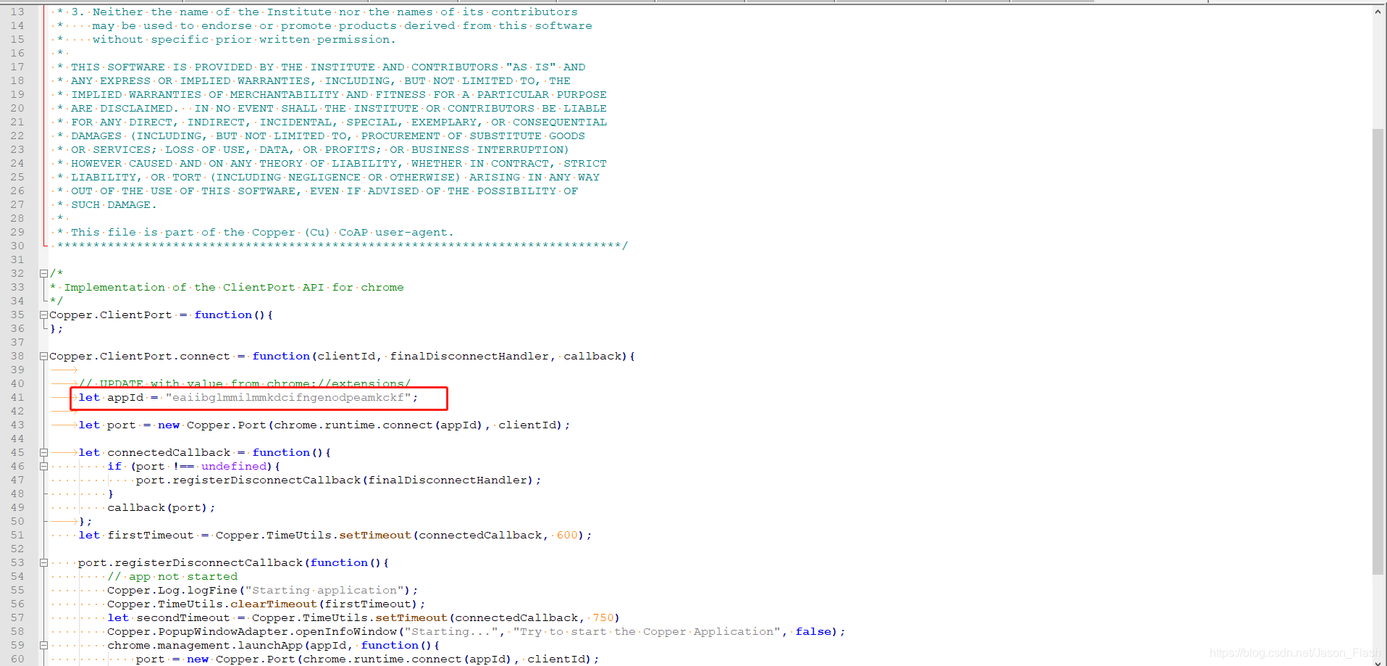Collapse the Copper.ClientPort function fold at line 35

click(43, 315)
